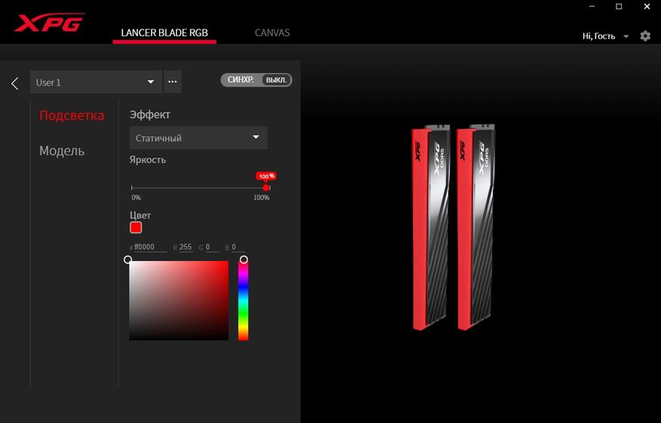
Task: Click the red Цвет color swatch
Action: [136, 227]
